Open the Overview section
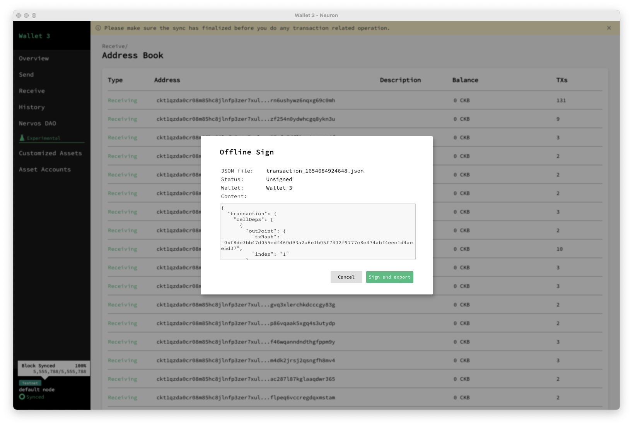 click(34, 58)
